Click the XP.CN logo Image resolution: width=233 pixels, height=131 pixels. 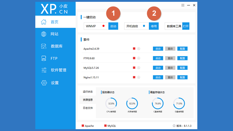pos(54,9)
